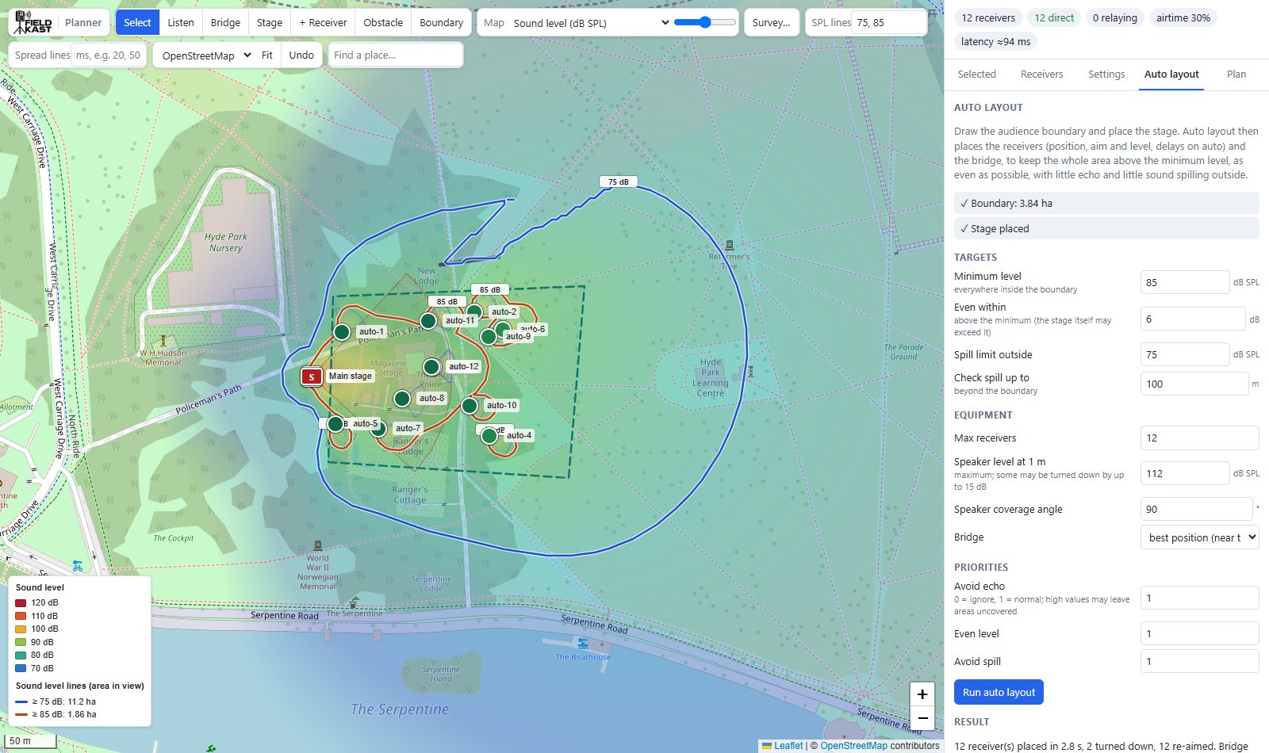The height and width of the screenshot is (753, 1269).
Task: Select the auto-1 receiver marker
Action: [x=342, y=332]
